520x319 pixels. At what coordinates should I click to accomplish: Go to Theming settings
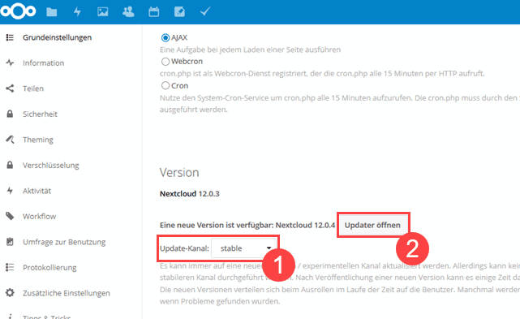(x=38, y=140)
